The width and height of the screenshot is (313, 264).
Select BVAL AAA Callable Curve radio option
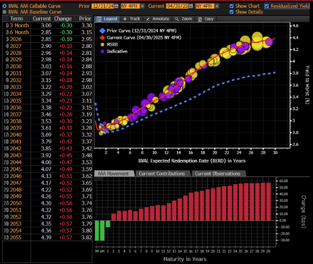[4, 6]
